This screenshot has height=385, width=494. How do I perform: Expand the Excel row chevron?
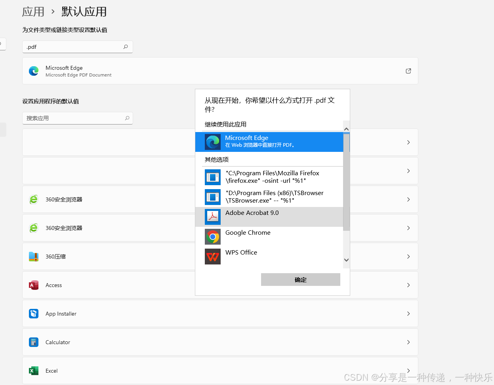point(408,371)
